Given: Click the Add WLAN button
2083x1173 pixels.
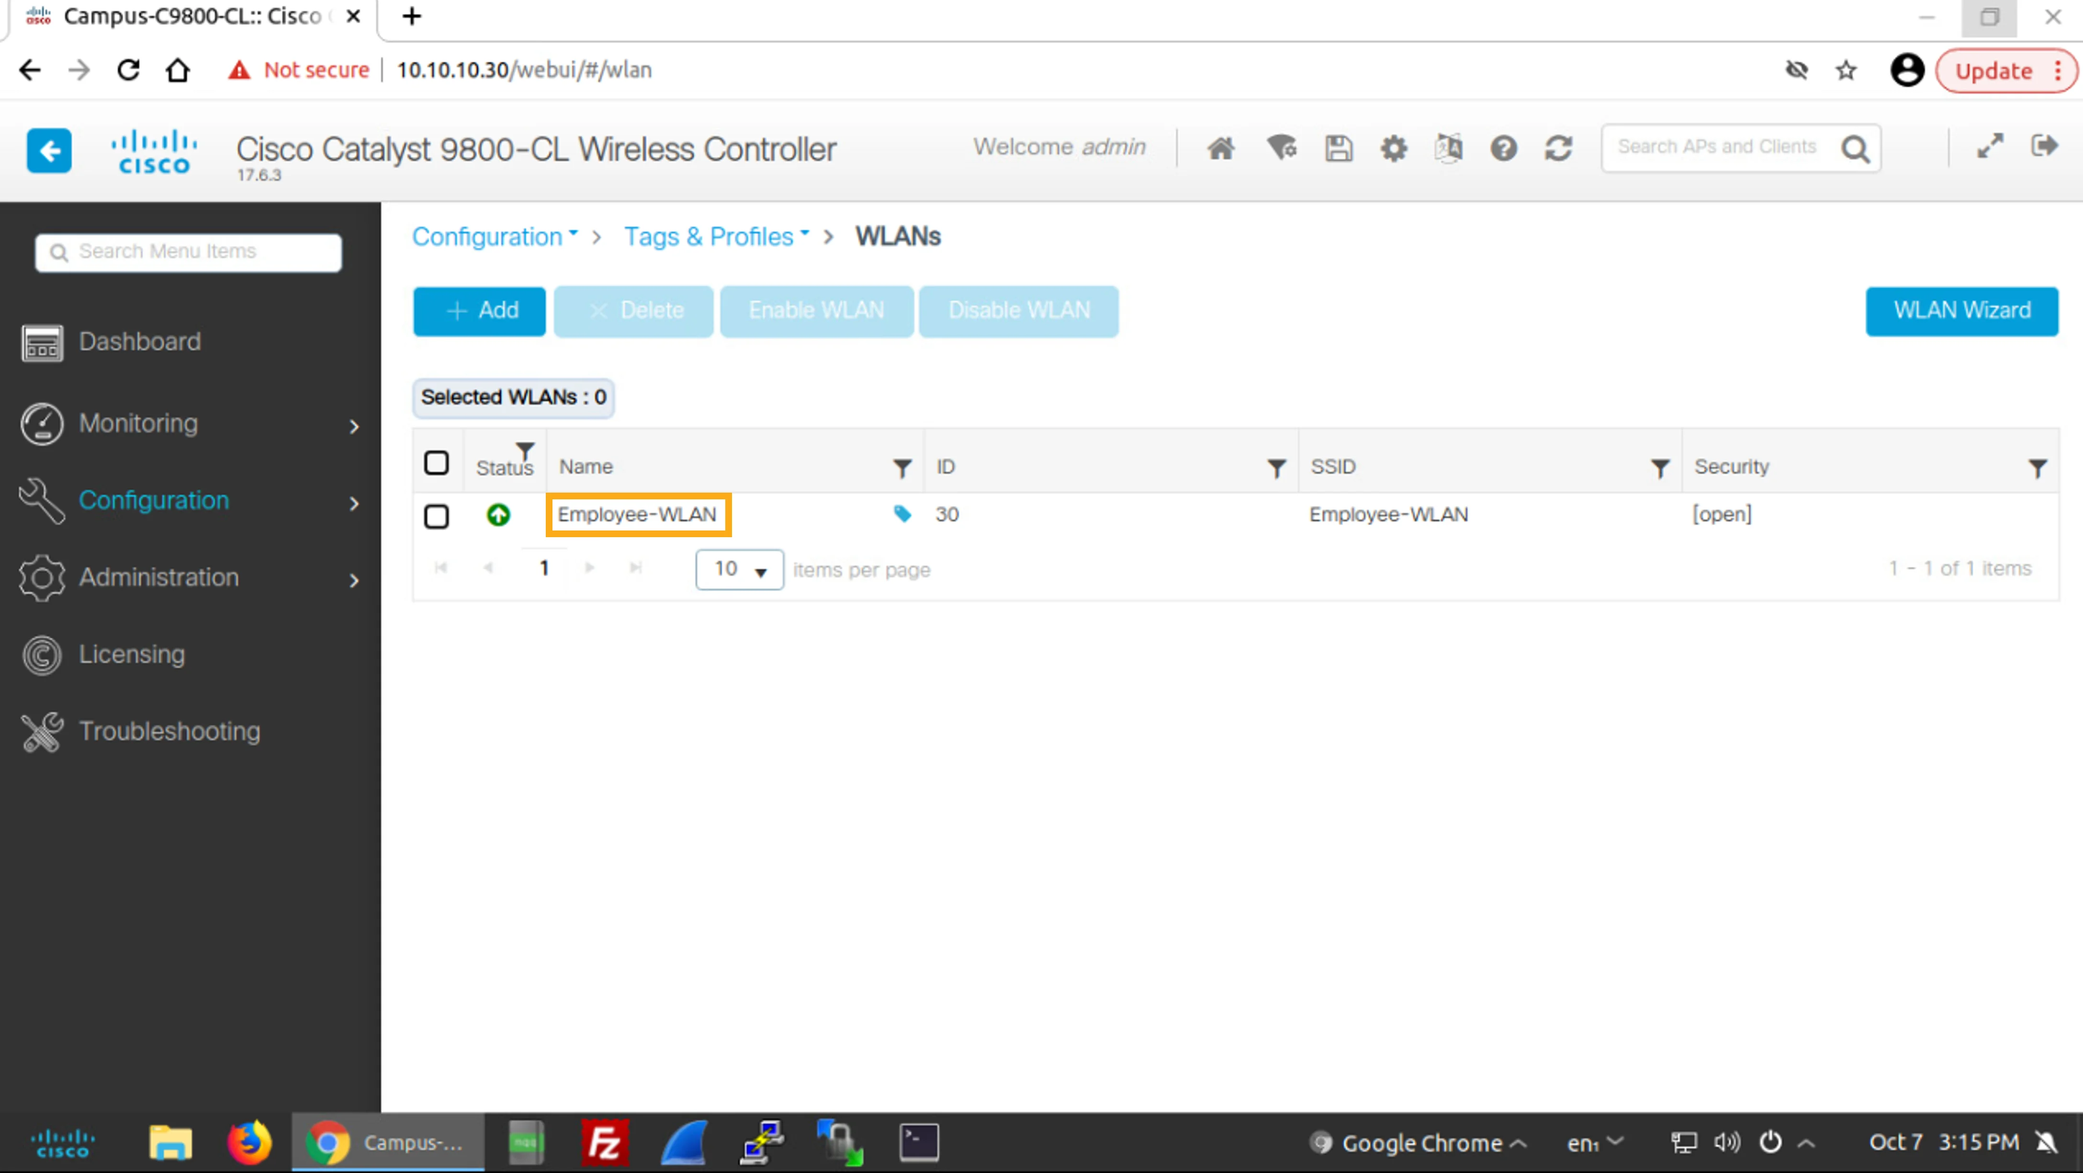Looking at the screenshot, I should (x=480, y=310).
